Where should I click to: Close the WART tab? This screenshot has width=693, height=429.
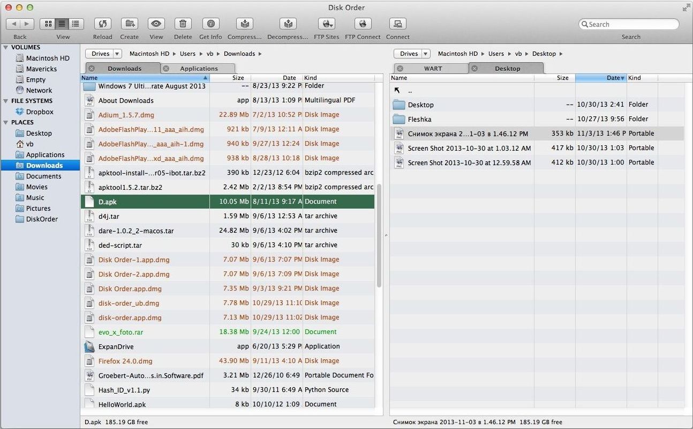click(x=400, y=69)
